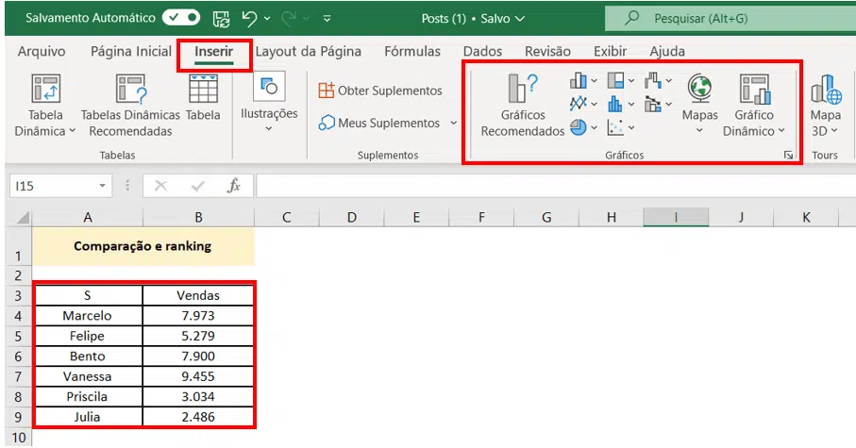
Task: Click the cell containing Priscila
Action: point(88,397)
